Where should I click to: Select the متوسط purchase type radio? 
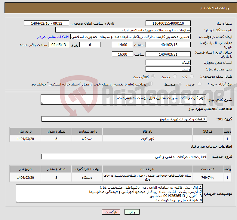tap(180, 84)
